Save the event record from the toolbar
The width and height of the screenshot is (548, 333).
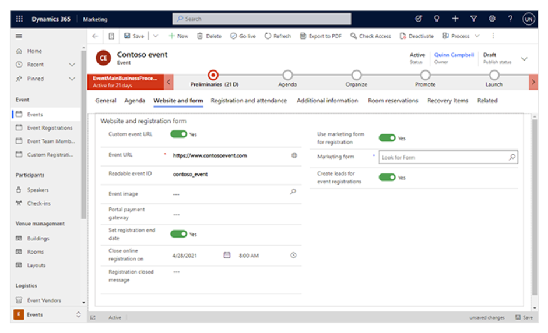pyautogui.click(x=134, y=36)
